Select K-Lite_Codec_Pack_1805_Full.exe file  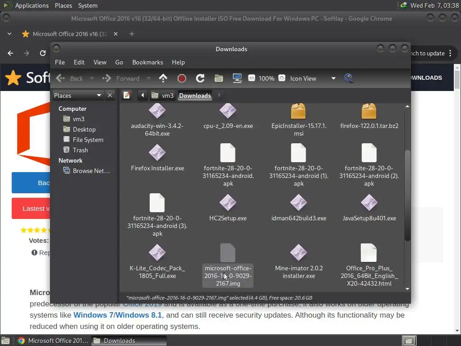157,262
